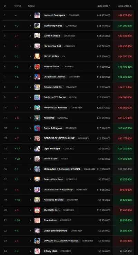138x255 pixels.
Task: Expand the Dragon Ball Legends row chevron
Action: 30,77
